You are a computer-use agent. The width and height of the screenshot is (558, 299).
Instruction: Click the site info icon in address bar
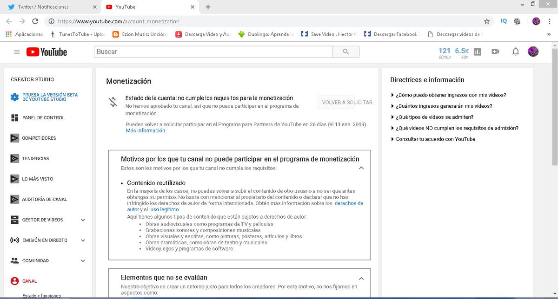(x=51, y=21)
